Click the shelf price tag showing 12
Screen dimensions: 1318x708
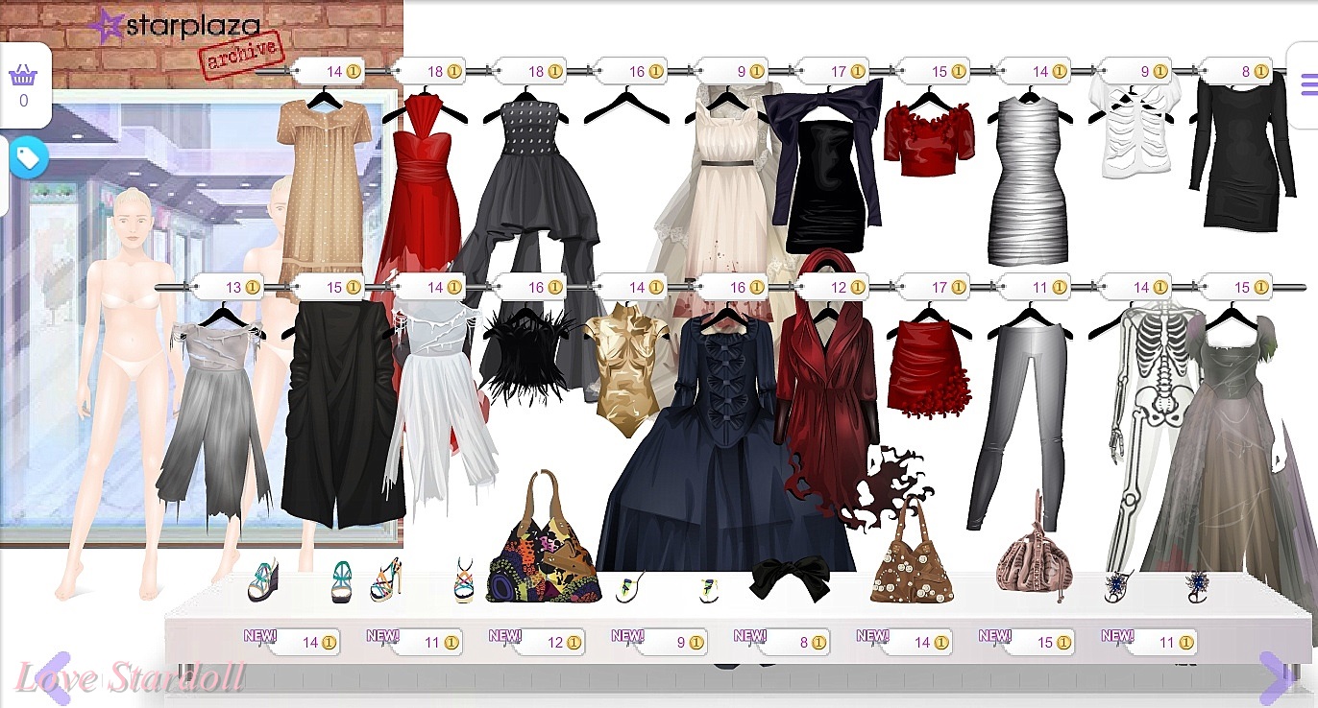549,643
